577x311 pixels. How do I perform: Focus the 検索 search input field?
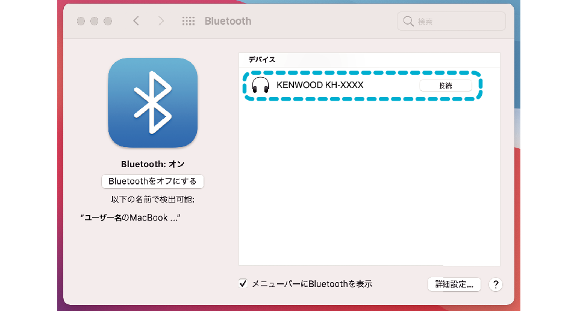coord(451,21)
